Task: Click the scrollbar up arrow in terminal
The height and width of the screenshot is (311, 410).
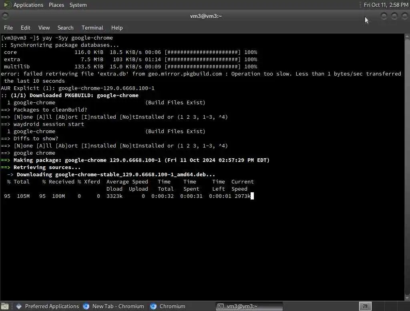Action: [407, 37]
